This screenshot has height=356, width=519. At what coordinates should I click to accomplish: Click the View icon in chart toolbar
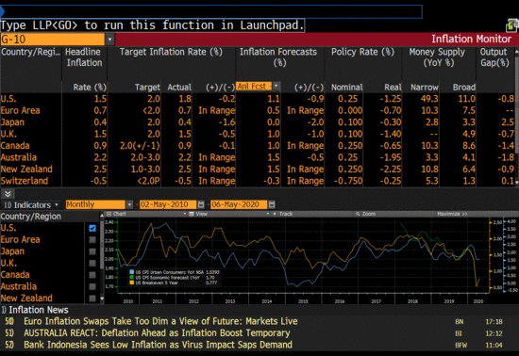(x=191, y=214)
